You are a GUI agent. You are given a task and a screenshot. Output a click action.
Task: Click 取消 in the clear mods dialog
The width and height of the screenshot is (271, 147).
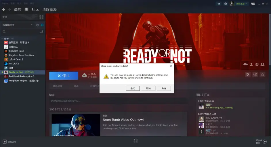[x=164, y=88]
